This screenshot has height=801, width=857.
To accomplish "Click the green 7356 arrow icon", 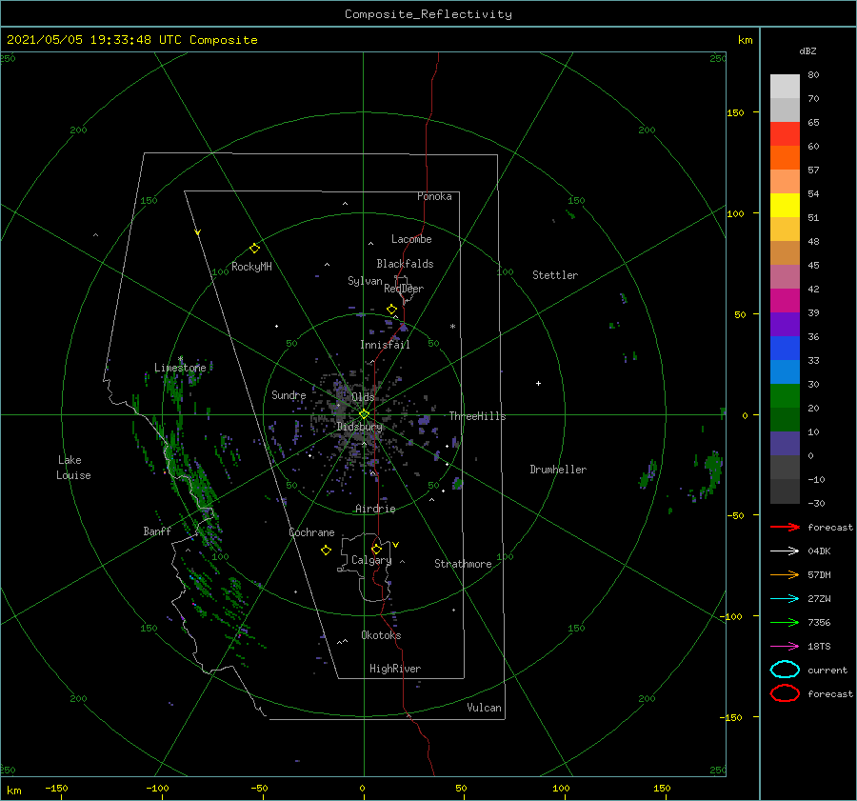I will click(x=785, y=622).
